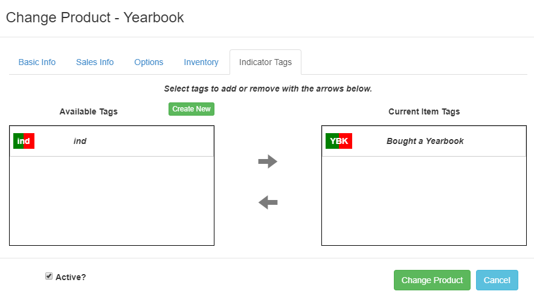The height and width of the screenshot is (300, 534).
Task: Click the Current Item Tags heading
Action: (x=424, y=111)
